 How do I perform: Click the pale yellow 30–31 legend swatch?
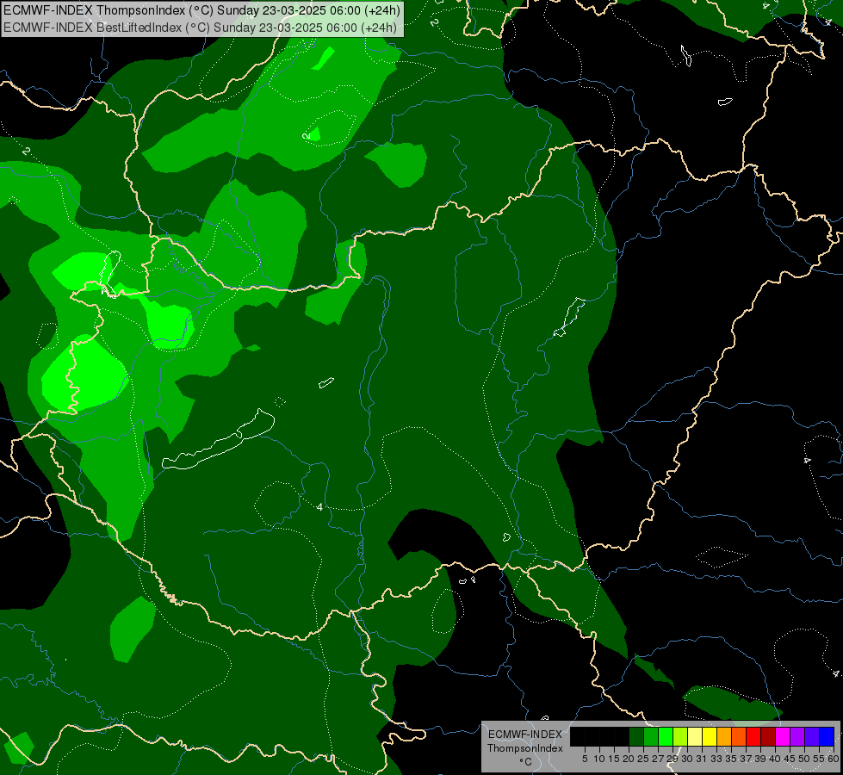pos(695,736)
